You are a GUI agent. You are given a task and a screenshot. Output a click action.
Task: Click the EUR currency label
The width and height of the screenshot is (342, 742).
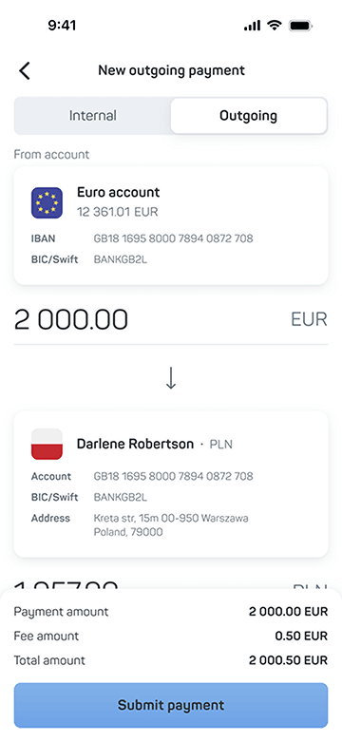[x=309, y=320]
